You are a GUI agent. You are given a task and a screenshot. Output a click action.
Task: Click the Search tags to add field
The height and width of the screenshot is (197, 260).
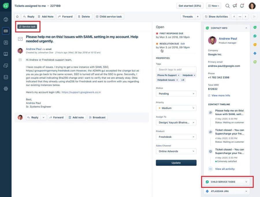point(176,69)
